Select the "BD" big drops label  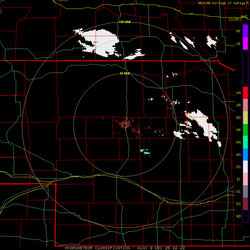coord(238,118)
